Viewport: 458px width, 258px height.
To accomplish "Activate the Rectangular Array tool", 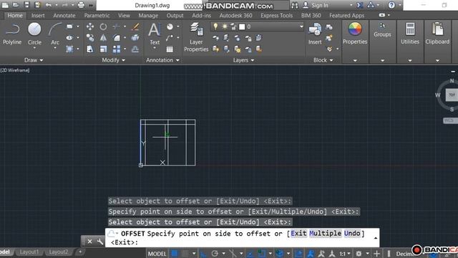I will (x=116, y=49).
